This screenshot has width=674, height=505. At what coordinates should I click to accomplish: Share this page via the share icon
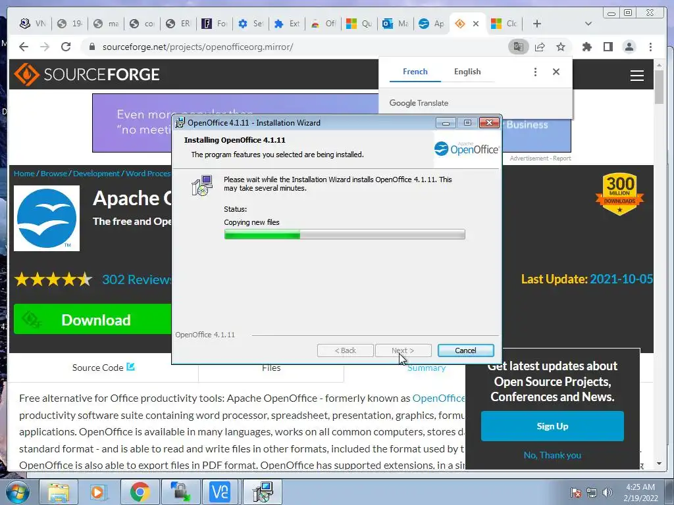[x=540, y=47]
